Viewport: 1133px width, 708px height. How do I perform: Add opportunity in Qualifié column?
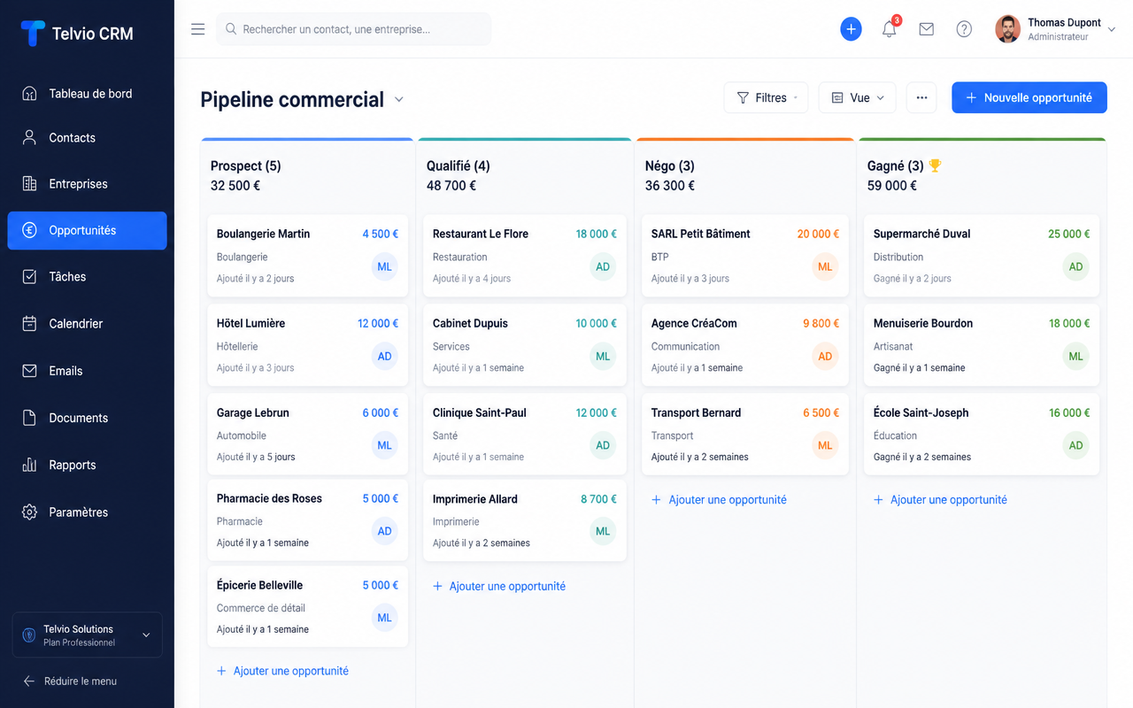click(x=499, y=586)
